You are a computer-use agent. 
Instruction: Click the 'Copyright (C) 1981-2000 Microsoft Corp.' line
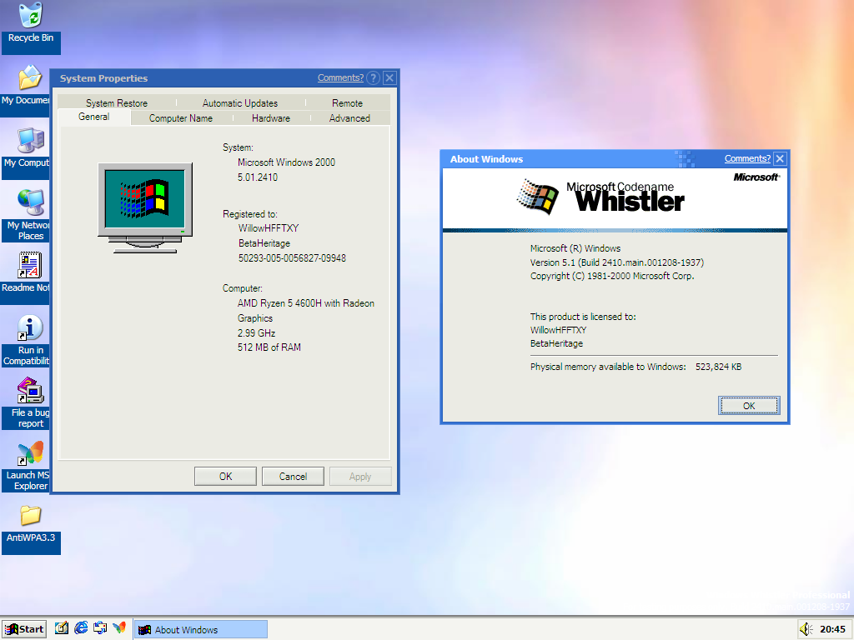point(612,276)
